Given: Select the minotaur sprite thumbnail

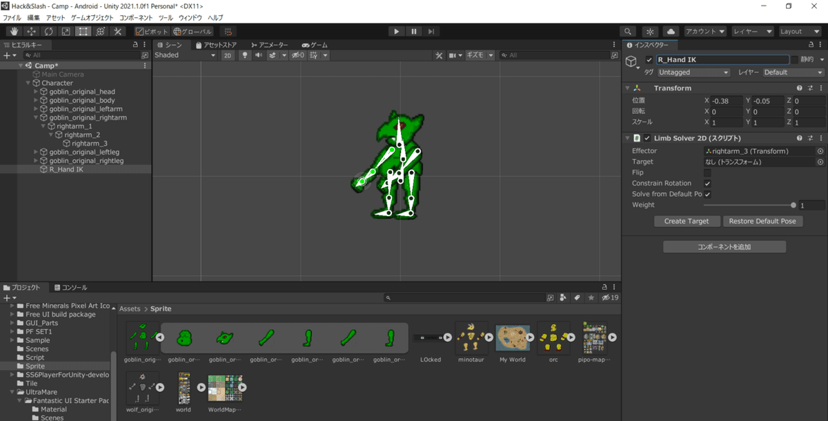Looking at the screenshot, I should click(471, 337).
